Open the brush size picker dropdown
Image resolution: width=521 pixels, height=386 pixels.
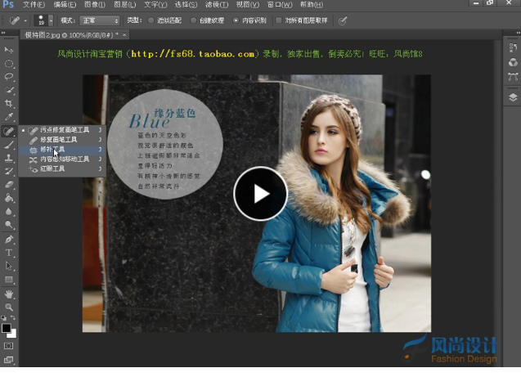click(51, 20)
